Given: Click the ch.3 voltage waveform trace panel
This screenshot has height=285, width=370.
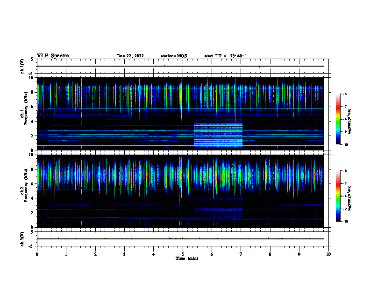Looking at the screenshot, I should click(x=183, y=239).
